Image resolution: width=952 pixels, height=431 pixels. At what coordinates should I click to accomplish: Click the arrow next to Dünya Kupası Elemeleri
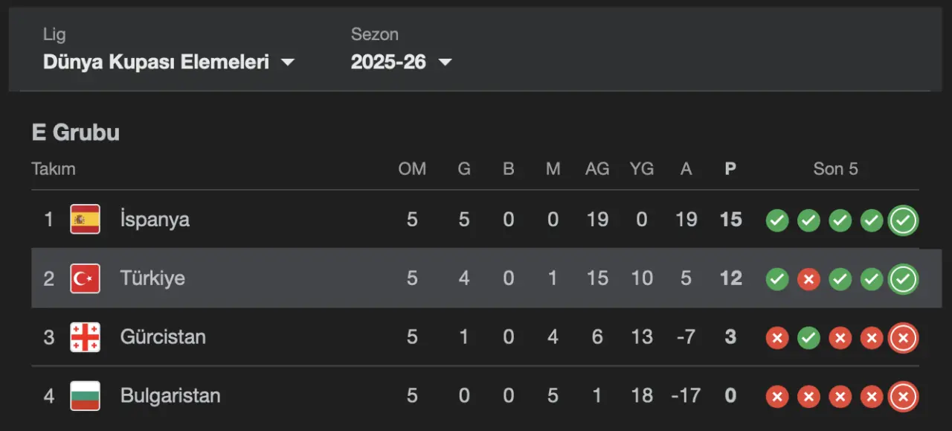pyautogui.click(x=288, y=63)
